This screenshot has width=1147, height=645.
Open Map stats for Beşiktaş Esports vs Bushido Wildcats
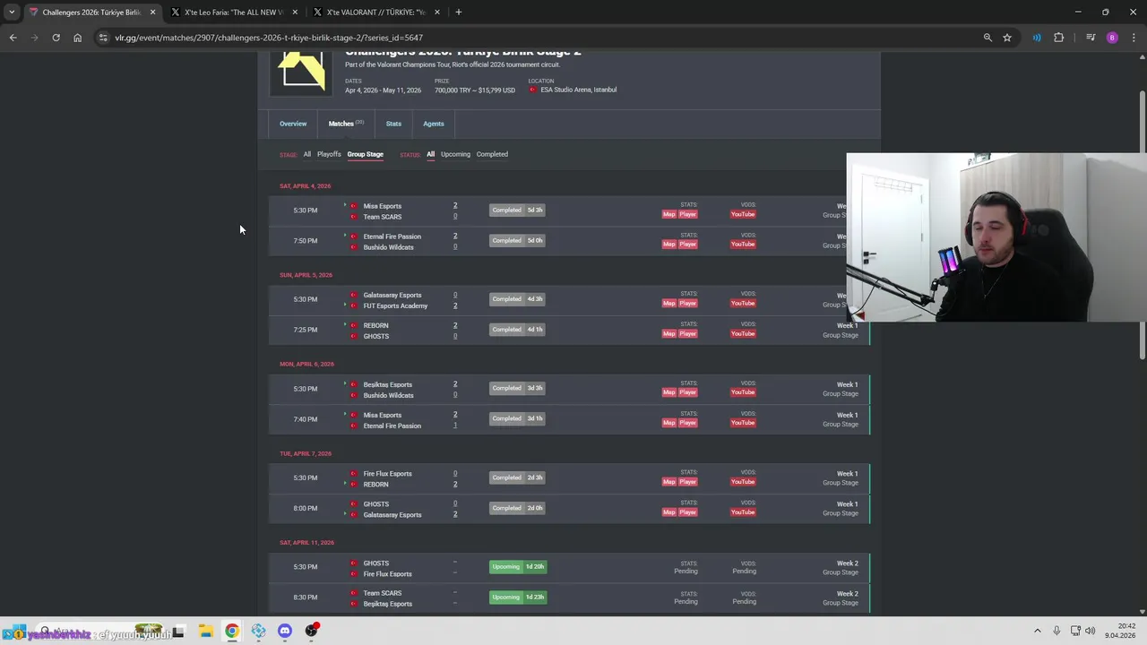click(x=668, y=392)
